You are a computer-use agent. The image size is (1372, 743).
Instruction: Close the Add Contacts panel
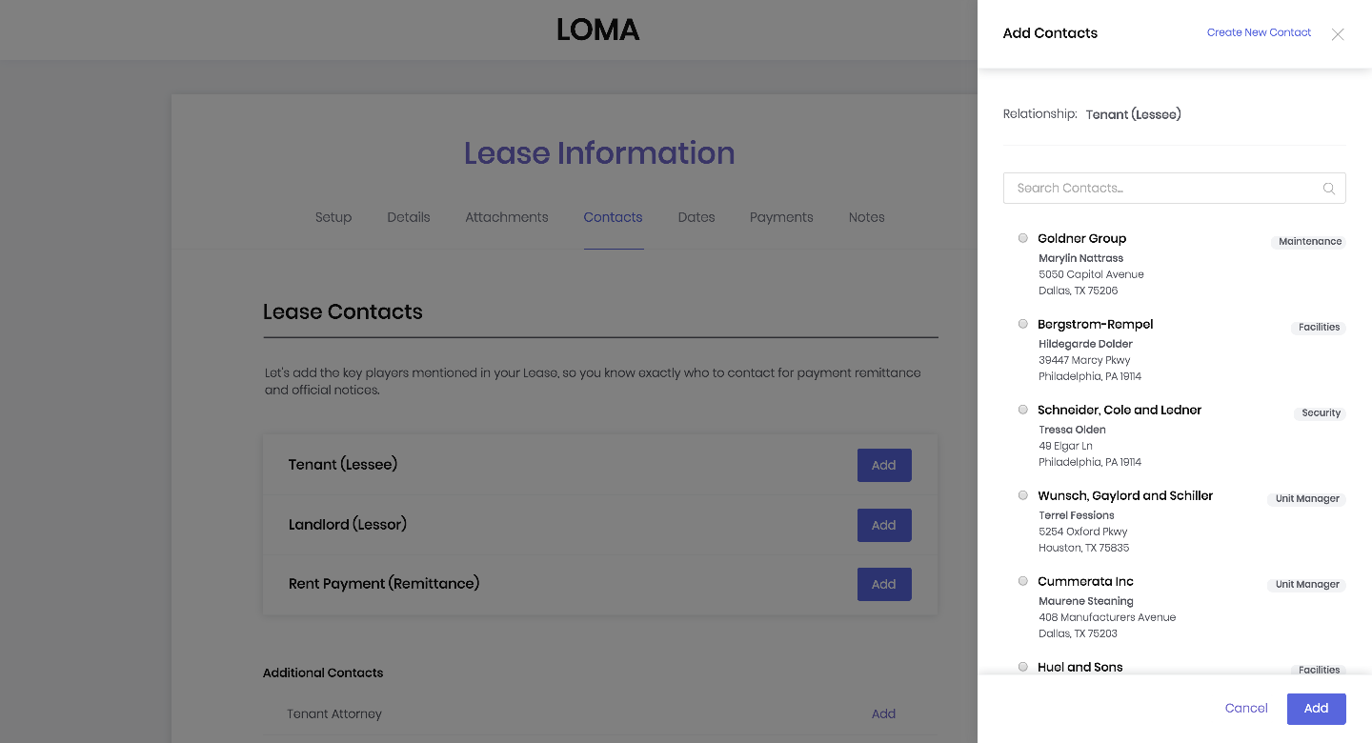pos(1338,34)
